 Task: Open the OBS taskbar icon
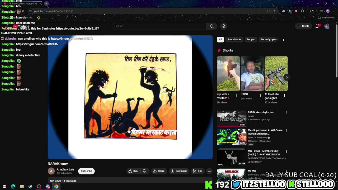pyautogui.click(x=39, y=187)
